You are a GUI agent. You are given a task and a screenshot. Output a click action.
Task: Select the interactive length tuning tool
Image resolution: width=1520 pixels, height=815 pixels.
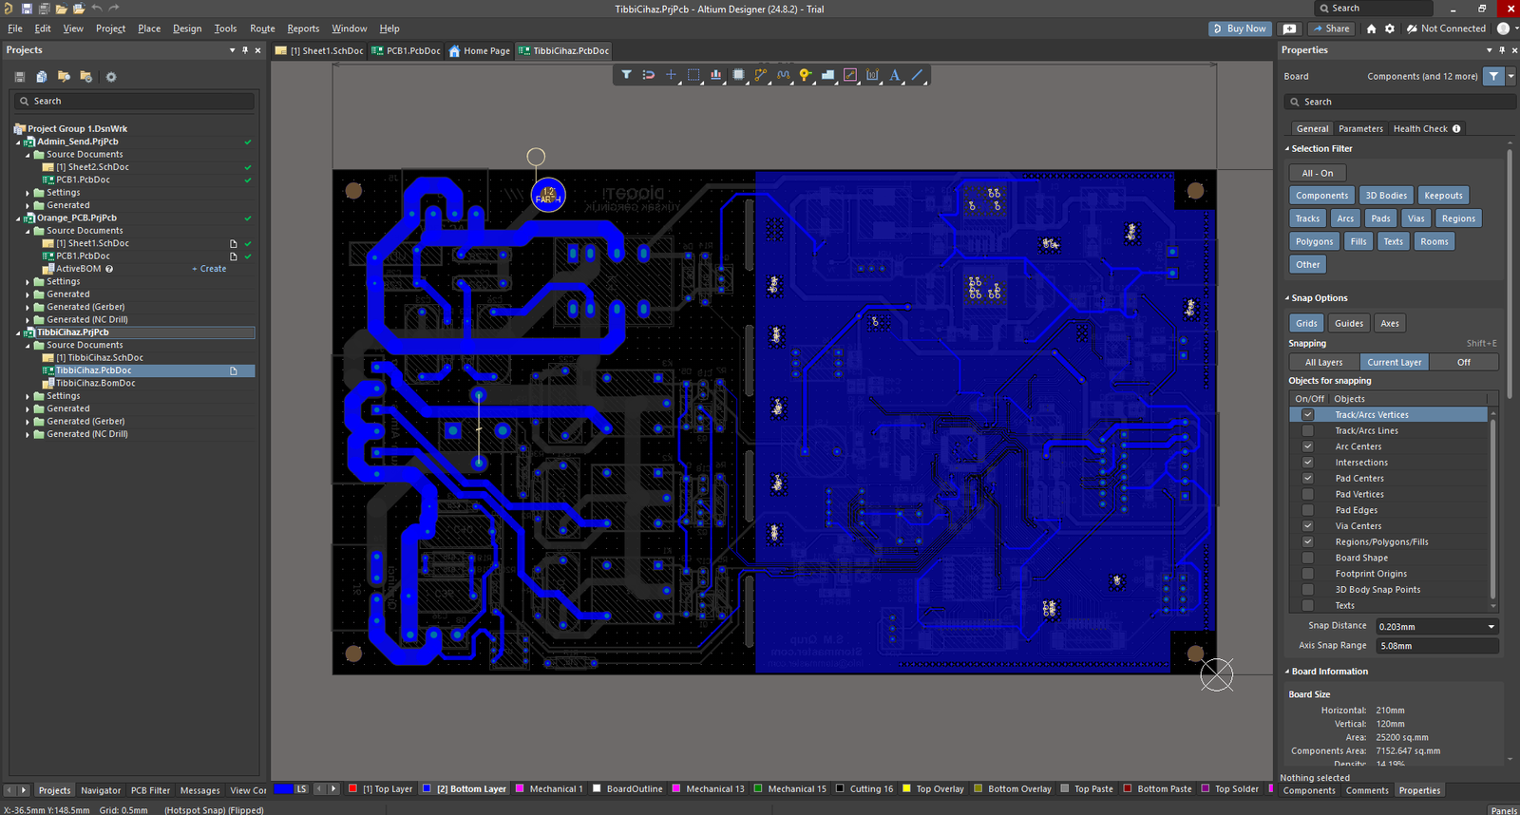click(x=783, y=75)
